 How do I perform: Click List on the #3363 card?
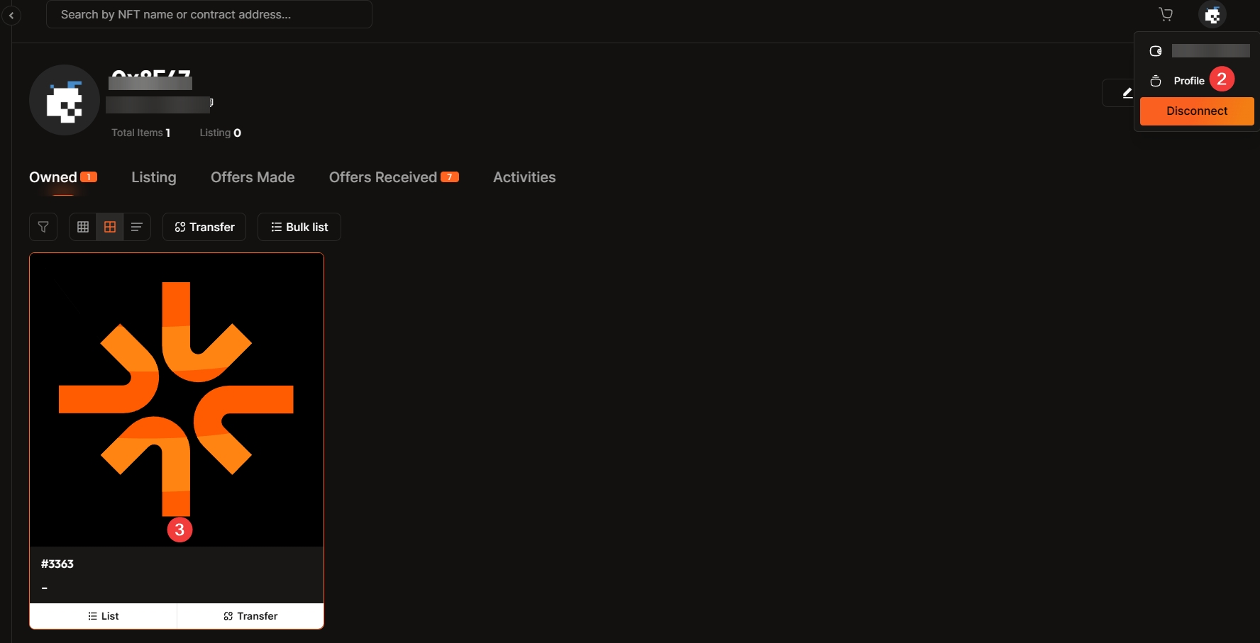[x=104, y=616]
